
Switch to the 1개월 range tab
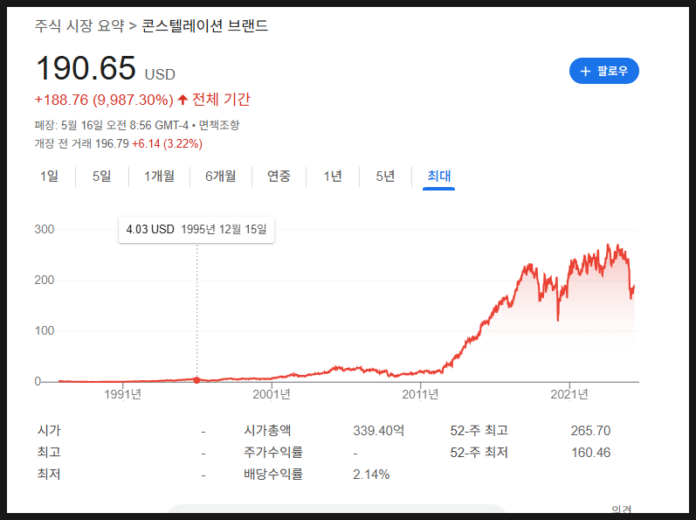159,177
